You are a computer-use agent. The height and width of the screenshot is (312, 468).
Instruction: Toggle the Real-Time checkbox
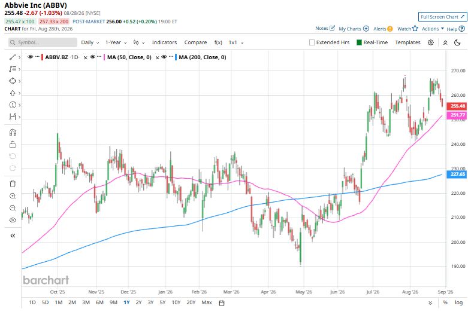[x=360, y=42]
